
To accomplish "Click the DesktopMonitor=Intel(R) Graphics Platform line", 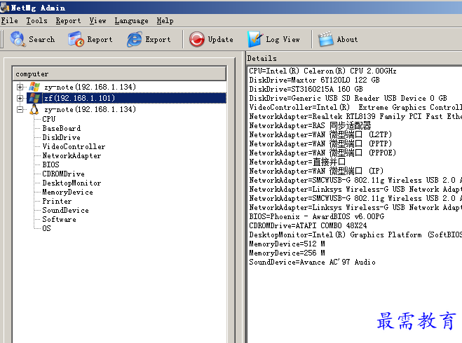I will (x=355, y=234).
